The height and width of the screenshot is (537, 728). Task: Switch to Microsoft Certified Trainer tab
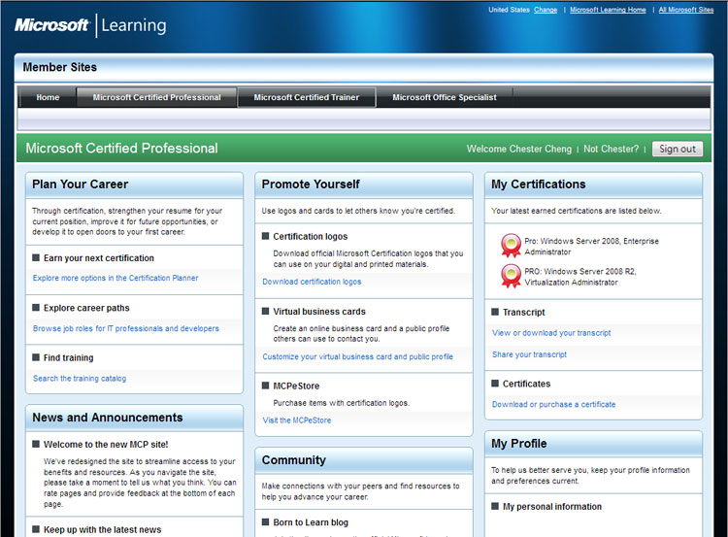click(x=307, y=97)
